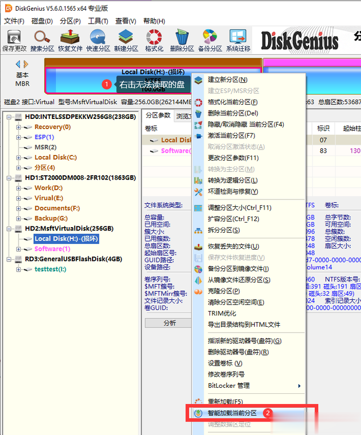The width and height of the screenshot is (361, 435).
Task: Open the 磁盘(D) menu
Action: (42, 21)
